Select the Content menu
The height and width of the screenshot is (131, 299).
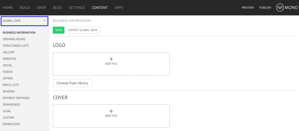100,8
